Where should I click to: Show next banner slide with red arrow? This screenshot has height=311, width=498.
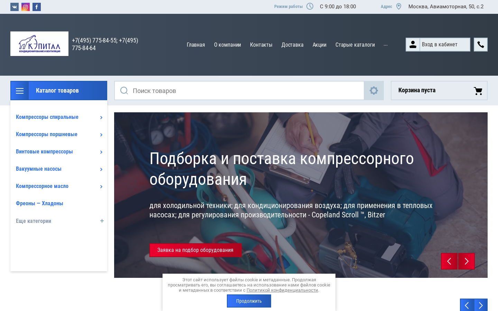(467, 261)
